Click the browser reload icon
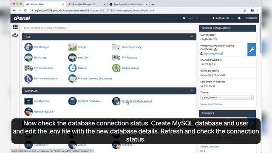272x153 pixels. 25,10
